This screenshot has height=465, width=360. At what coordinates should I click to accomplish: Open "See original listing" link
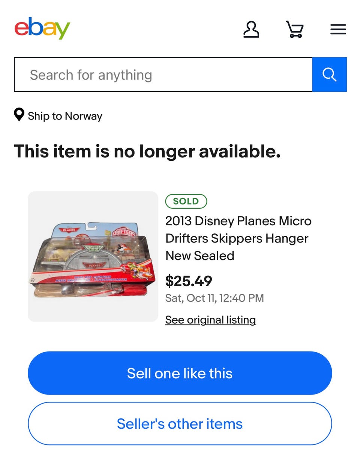210,320
